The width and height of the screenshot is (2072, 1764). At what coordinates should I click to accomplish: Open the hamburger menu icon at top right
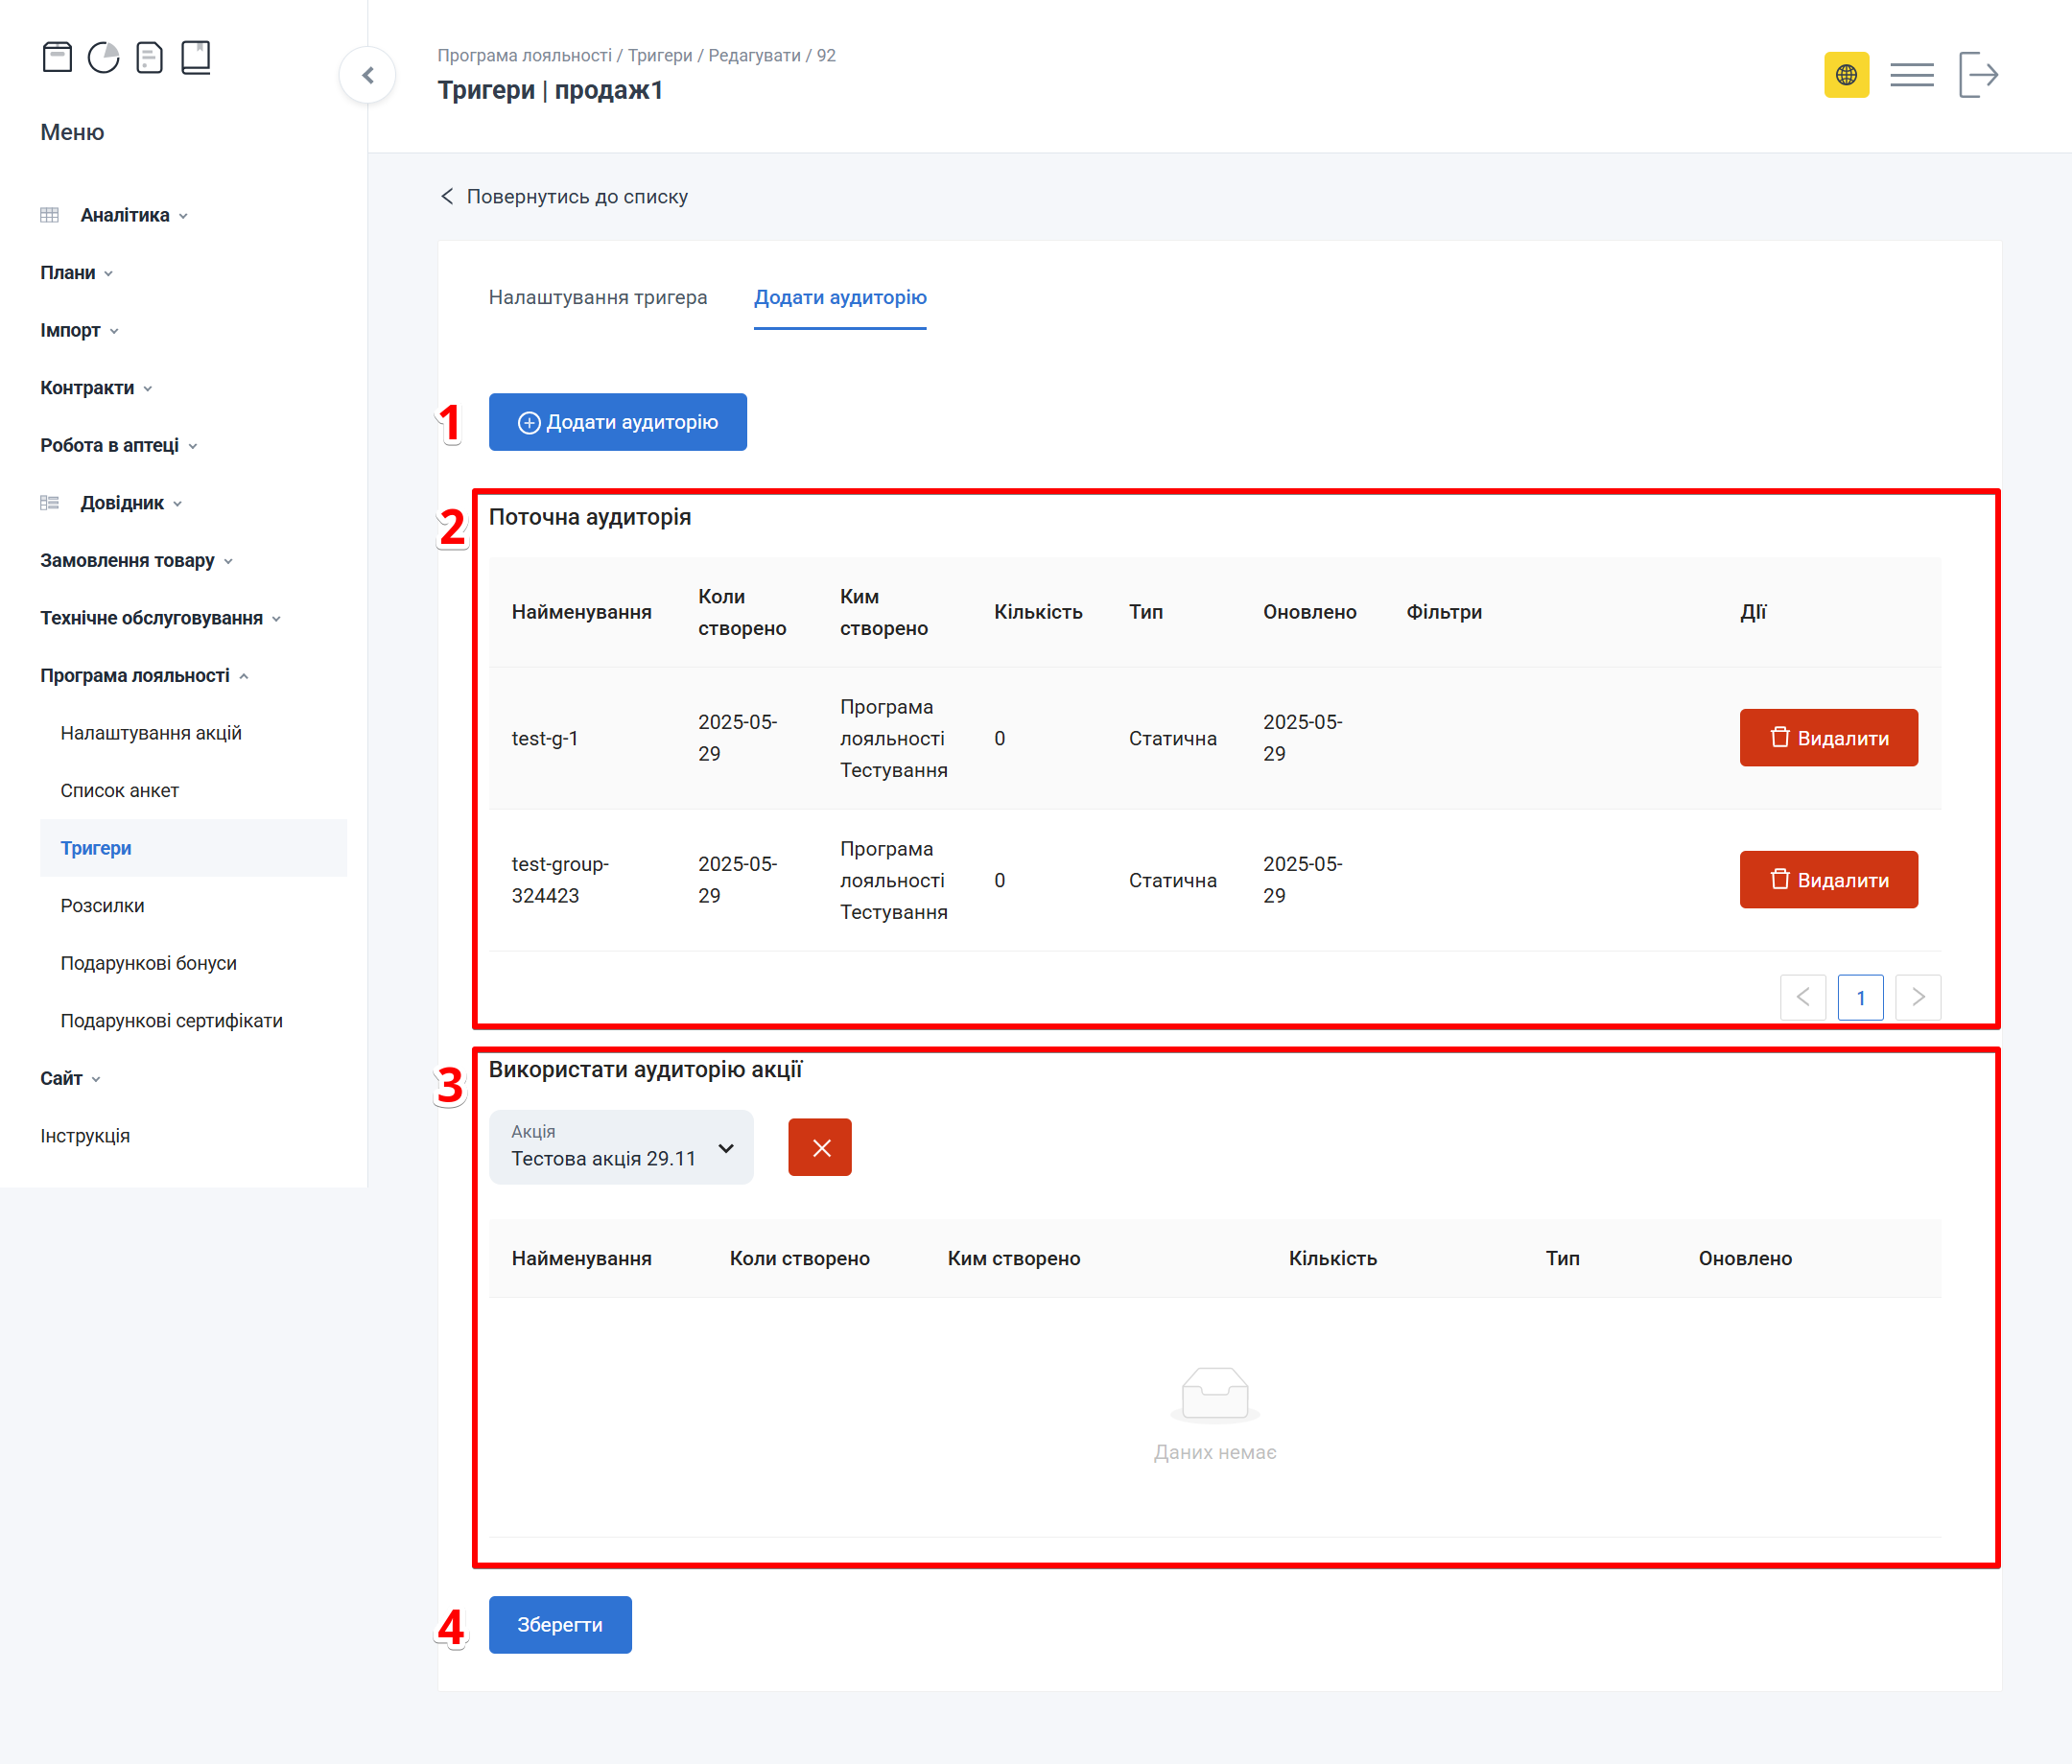coord(1911,75)
